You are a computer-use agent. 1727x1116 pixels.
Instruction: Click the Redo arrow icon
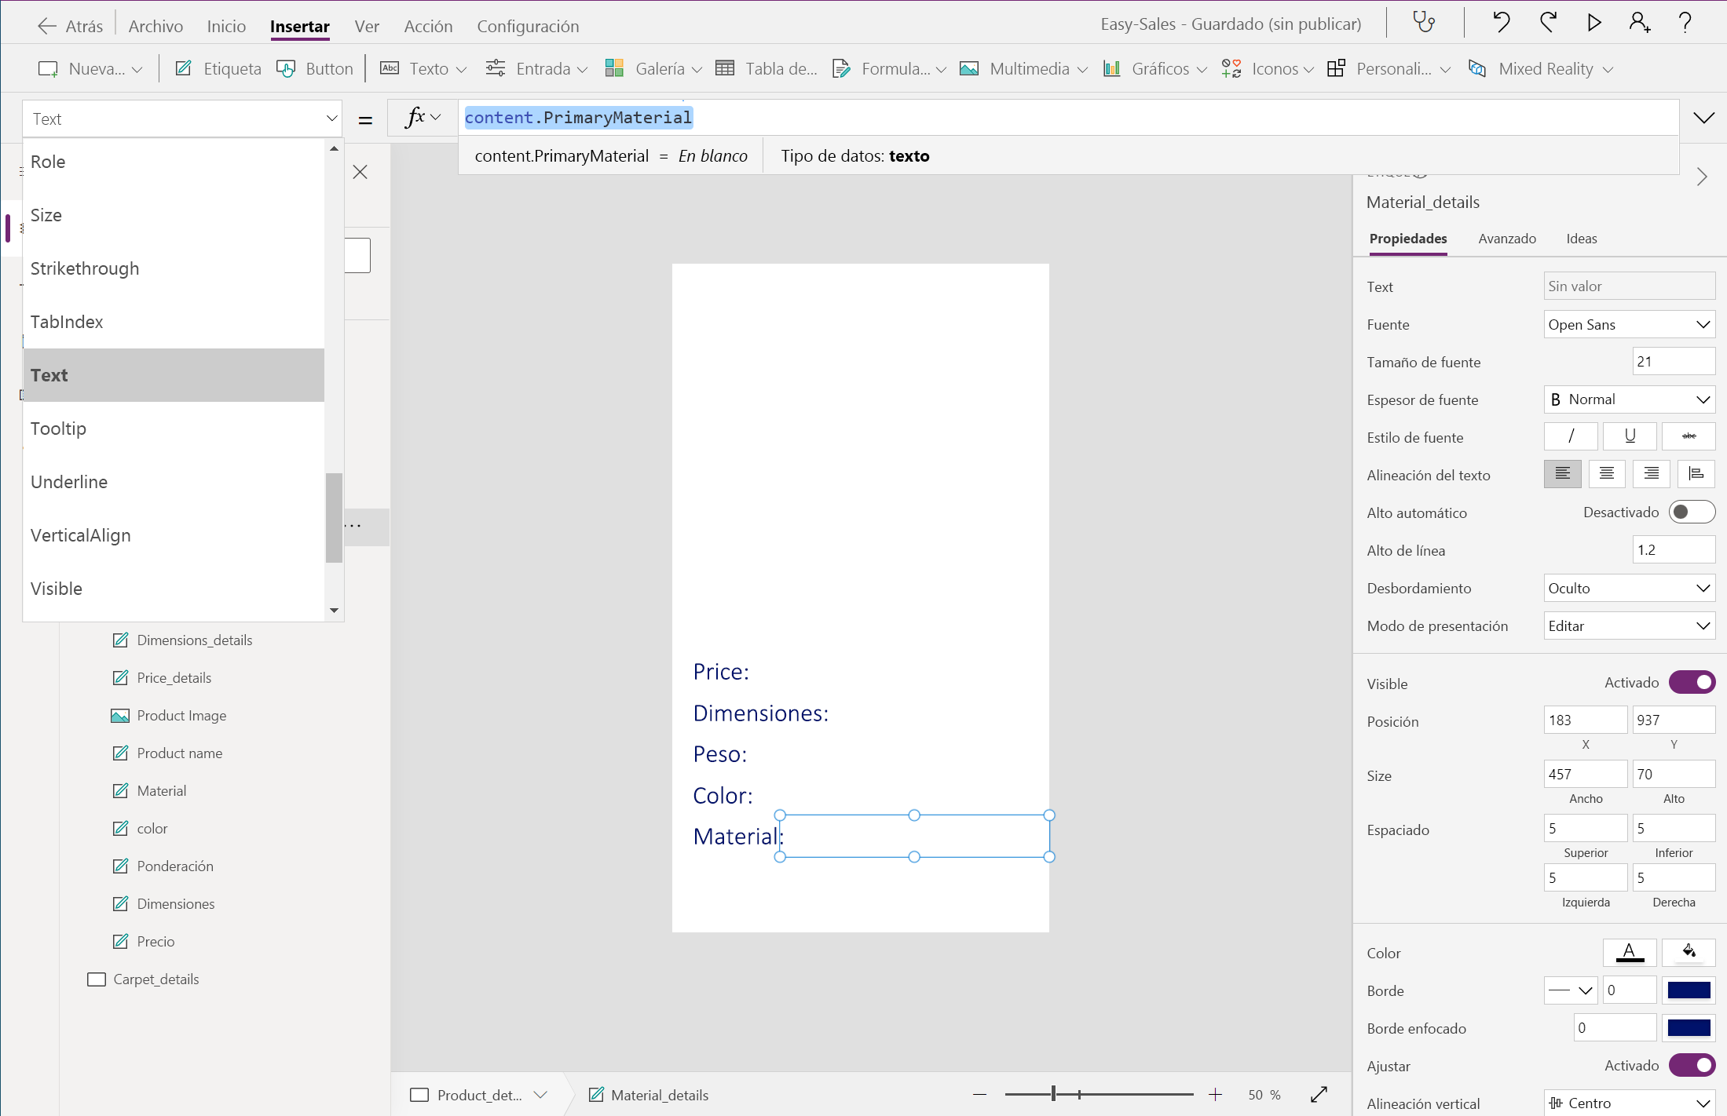(x=1548, y=23)
